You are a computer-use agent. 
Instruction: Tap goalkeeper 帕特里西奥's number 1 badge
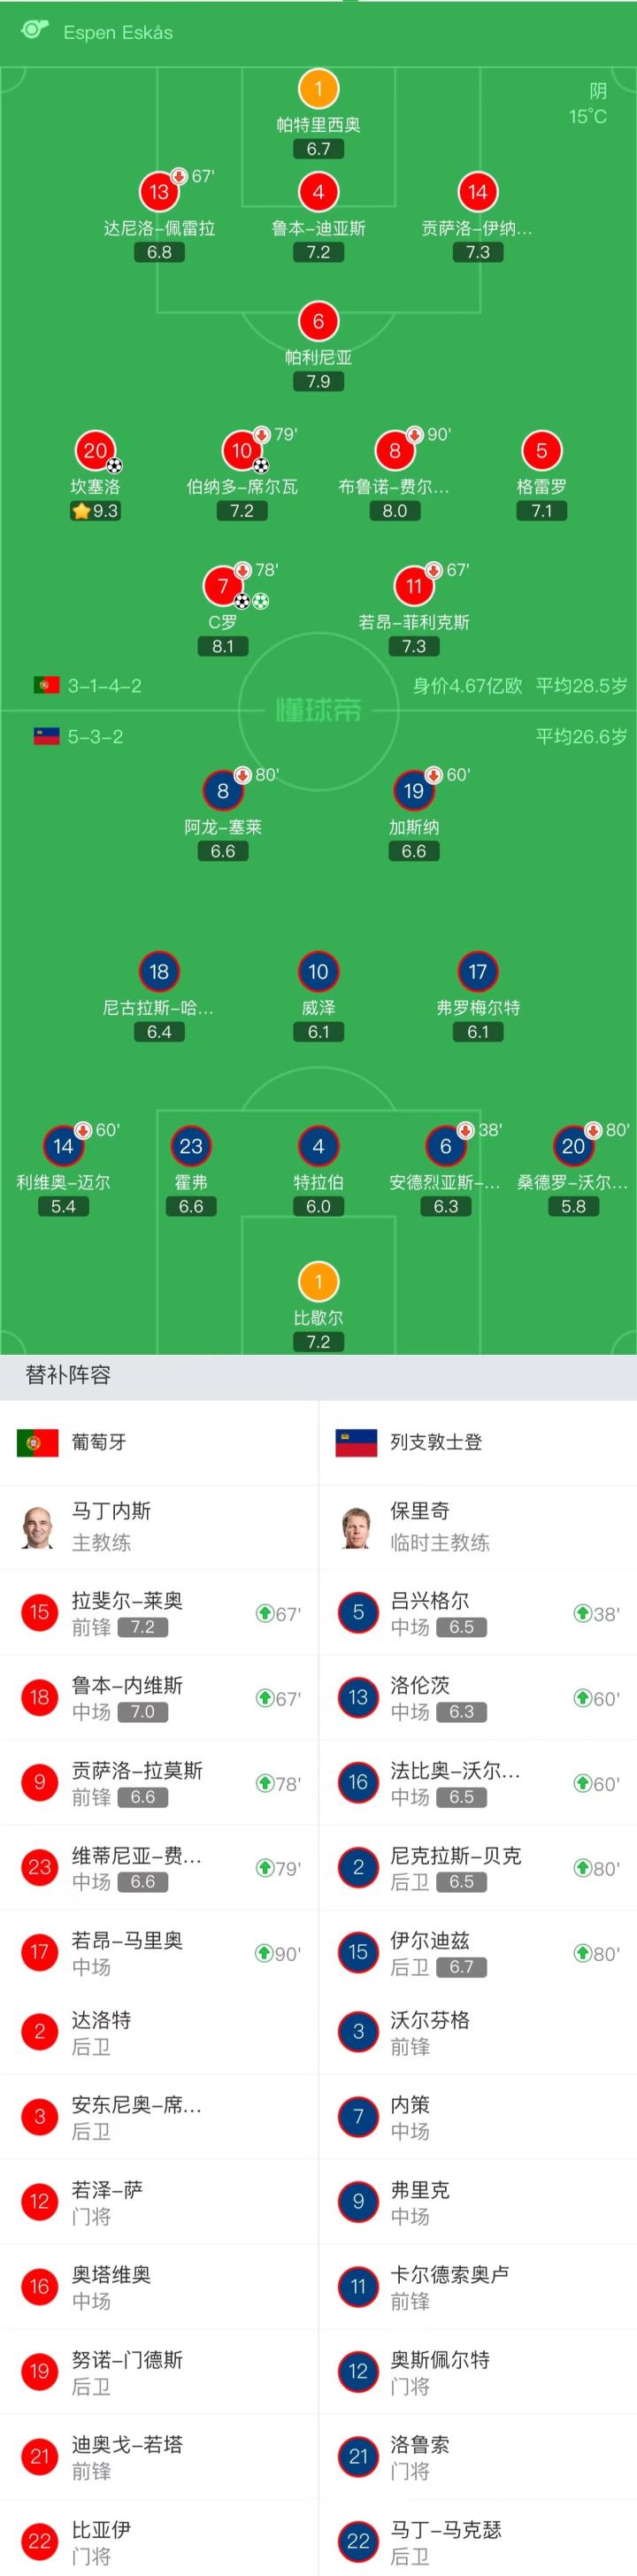tap(318, 89)
